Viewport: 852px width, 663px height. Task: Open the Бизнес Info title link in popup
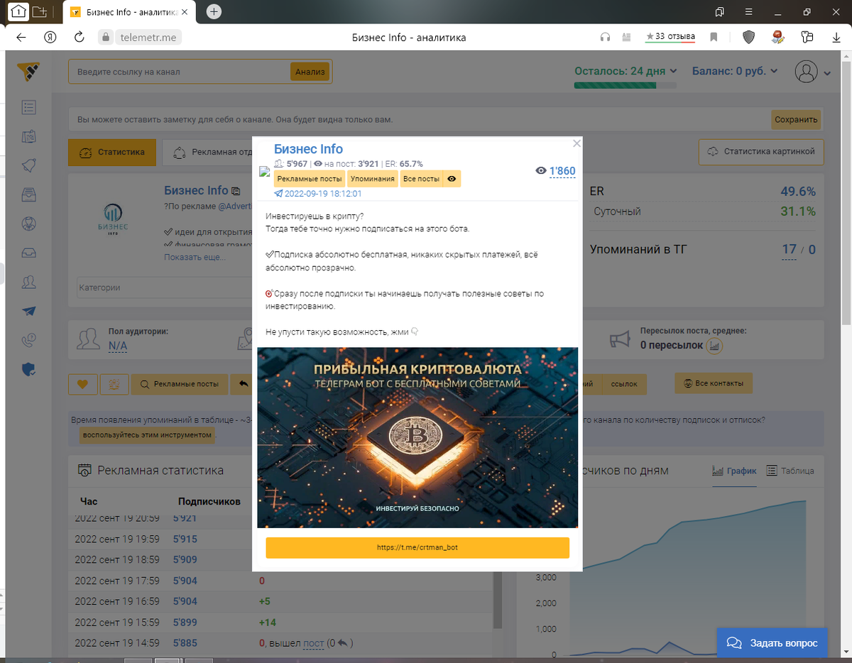(x=308, y=149)
